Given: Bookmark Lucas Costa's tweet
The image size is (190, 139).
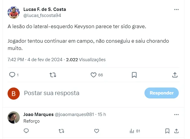Looking at the screenshot, I should (134, 75).
